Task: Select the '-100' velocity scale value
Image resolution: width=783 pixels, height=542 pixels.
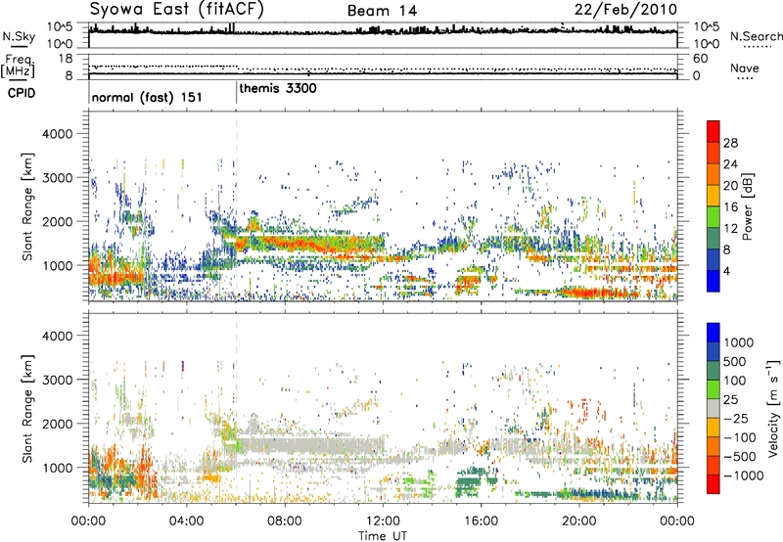Action: [x=740, y=437]
